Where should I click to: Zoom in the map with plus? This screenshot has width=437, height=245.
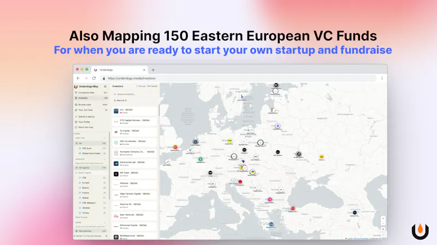click(383, 219)
